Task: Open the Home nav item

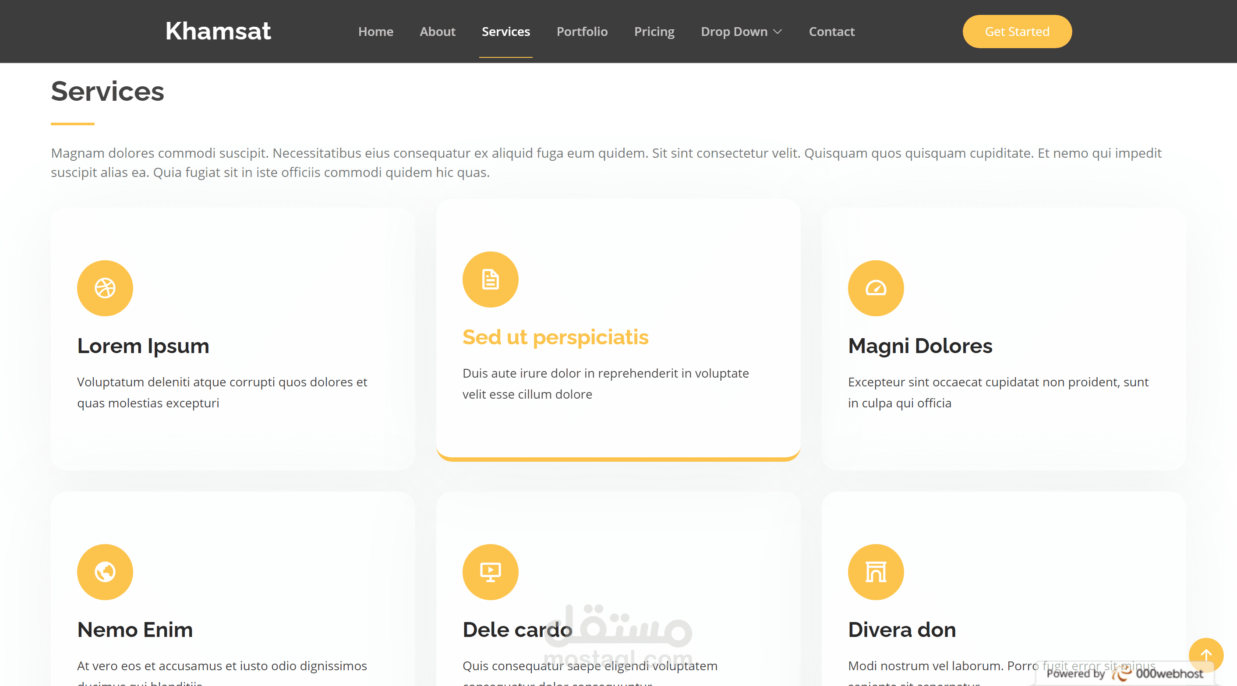Action: pyautogui.click(x=375, y=32)
